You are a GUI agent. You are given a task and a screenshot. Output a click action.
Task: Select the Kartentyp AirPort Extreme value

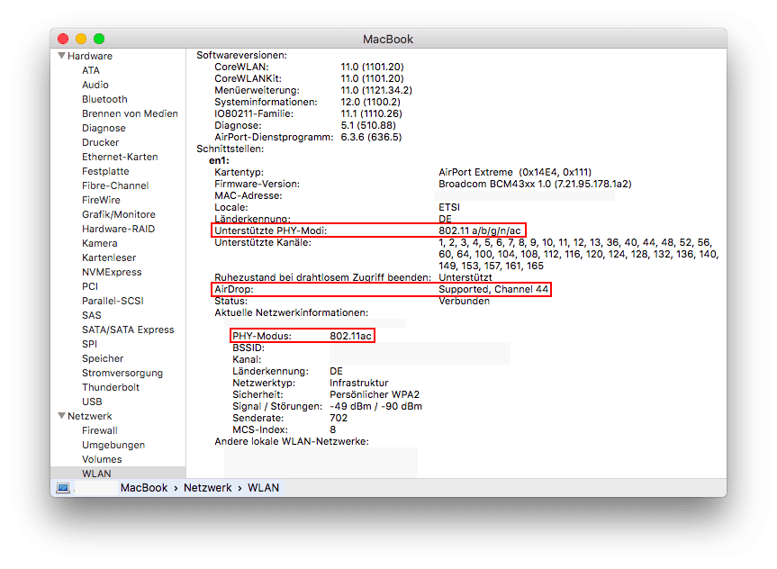[515, 172]
